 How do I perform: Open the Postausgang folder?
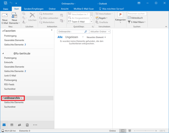coord(10,80)
